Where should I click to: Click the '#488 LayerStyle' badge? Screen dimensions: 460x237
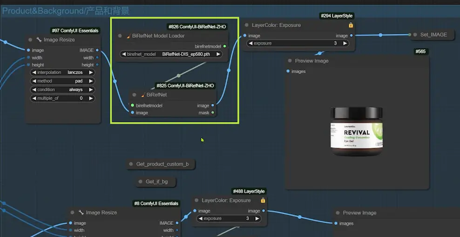click(249, 191)
